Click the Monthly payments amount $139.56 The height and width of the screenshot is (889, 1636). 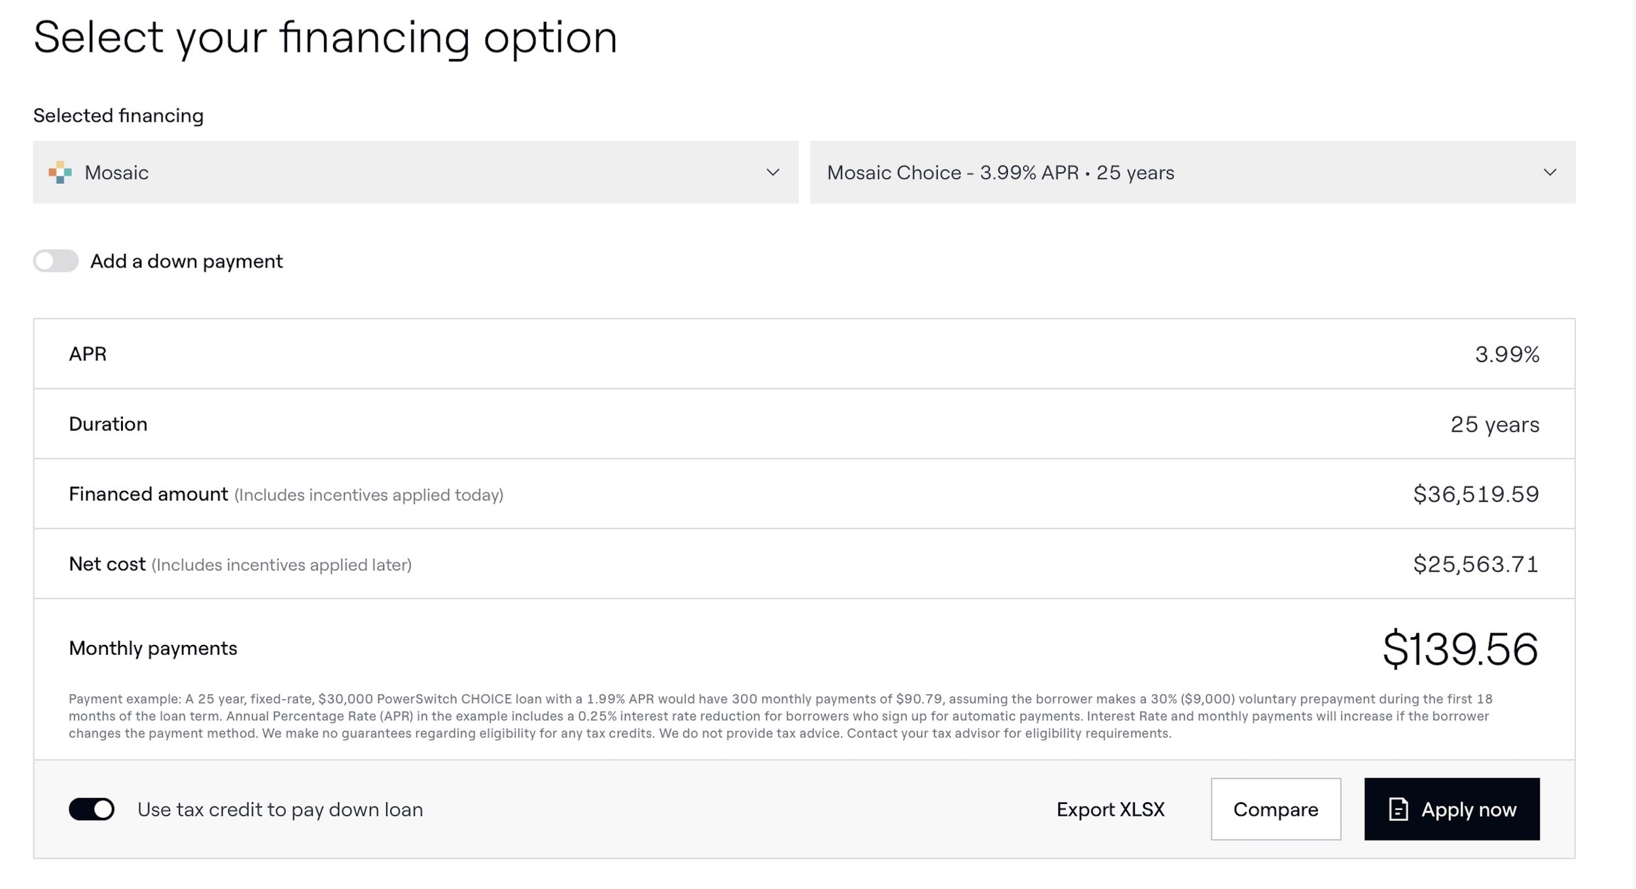tap(1460, 648)
